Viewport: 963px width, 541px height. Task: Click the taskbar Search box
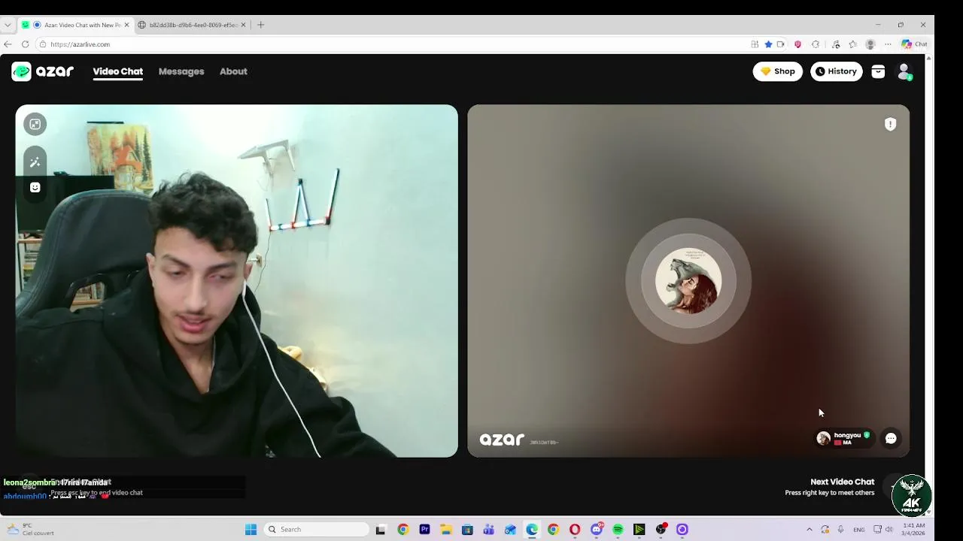coord(317,530)
